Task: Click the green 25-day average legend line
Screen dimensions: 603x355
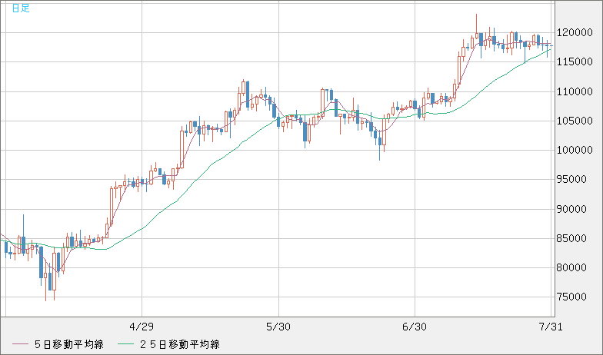Action: pyautogui.click(x=126, y=344)
